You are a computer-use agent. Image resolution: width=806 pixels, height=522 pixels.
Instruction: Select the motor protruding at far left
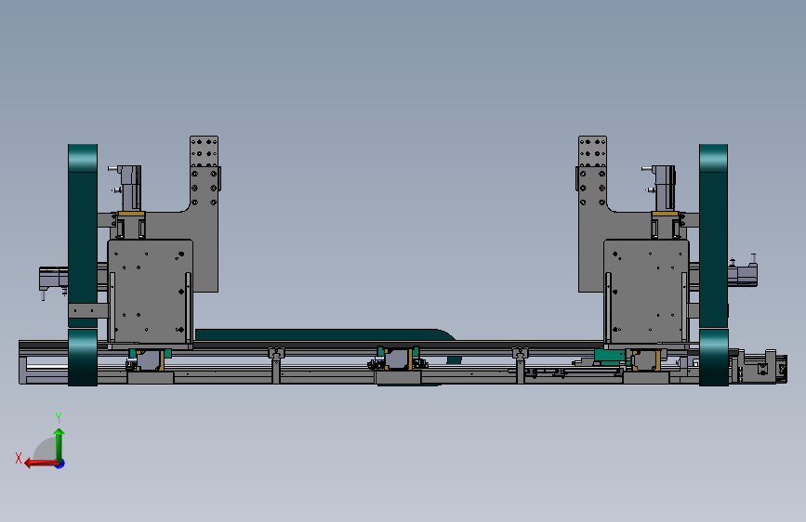click(54, 280)
